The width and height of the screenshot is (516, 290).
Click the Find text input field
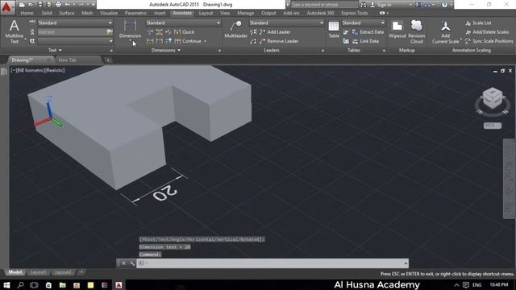[x=72, y=32]
